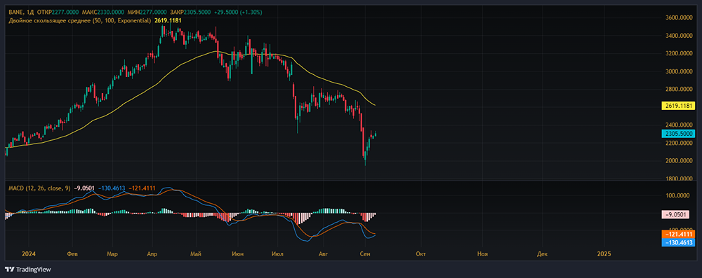Click the 2400.0000 price axis label
702x278 pixels.
(680, 125)
